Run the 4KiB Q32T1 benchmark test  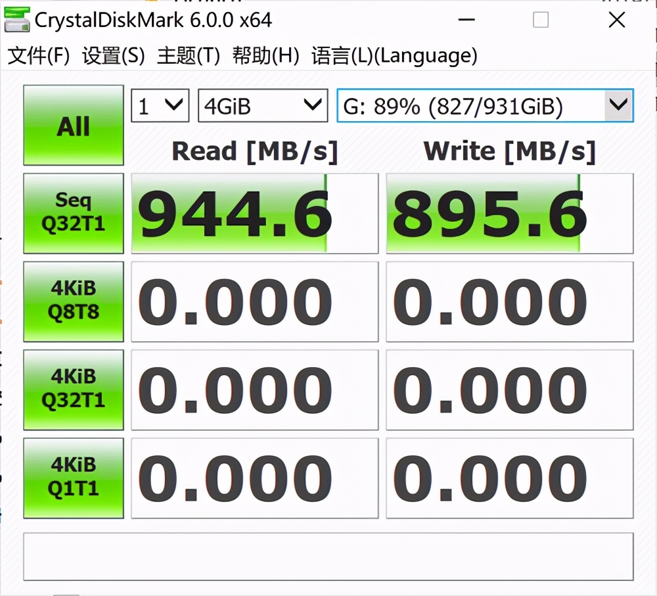73,389
